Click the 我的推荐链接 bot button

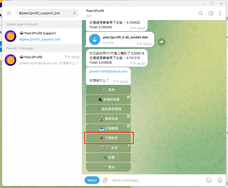click(x=108, y=109)
